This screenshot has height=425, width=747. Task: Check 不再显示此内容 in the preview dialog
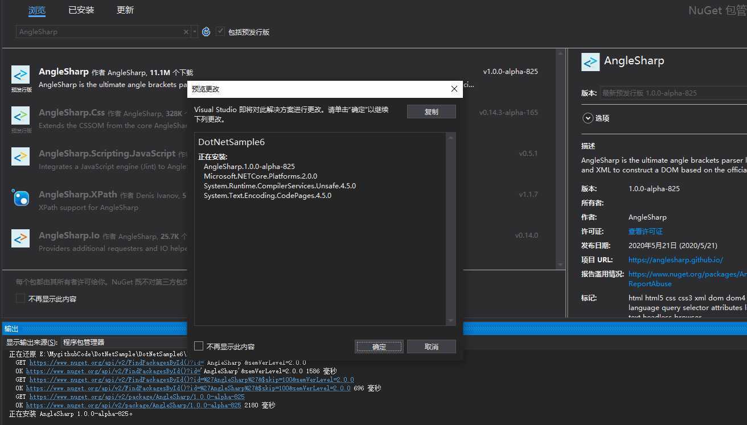[199, 346]
